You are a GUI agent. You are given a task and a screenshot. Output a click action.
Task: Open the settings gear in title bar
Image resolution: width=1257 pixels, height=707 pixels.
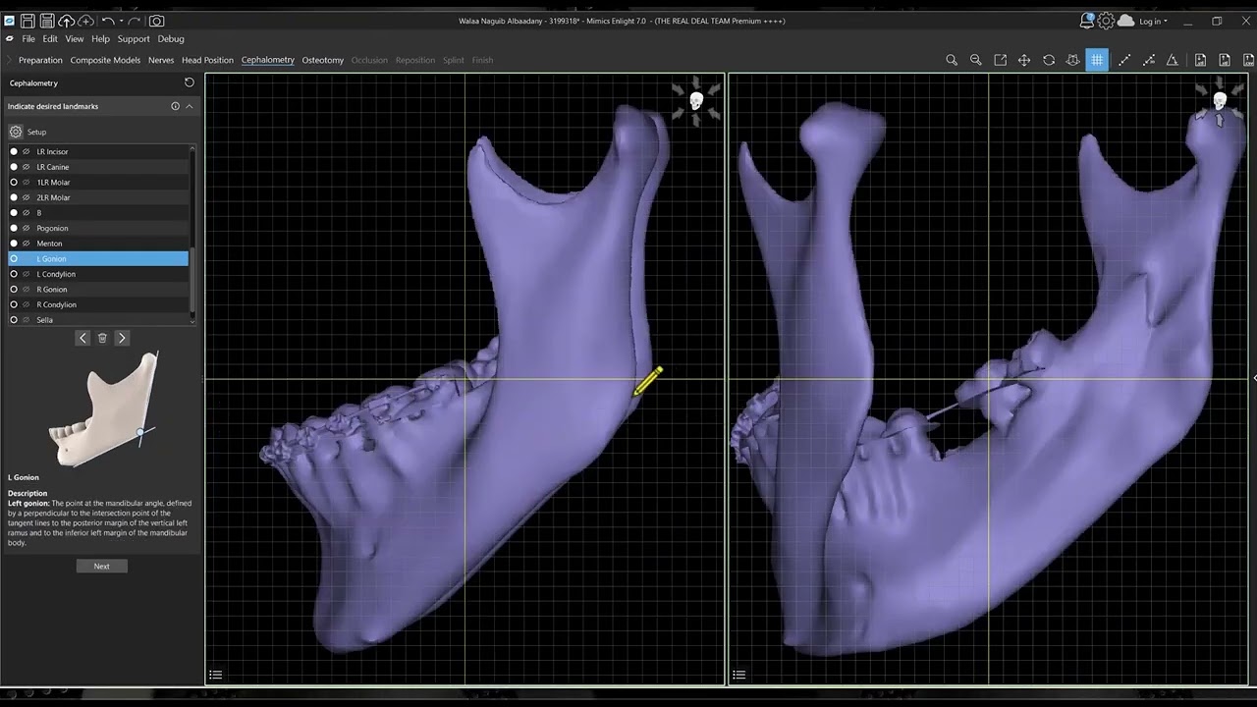(1106, 21)
